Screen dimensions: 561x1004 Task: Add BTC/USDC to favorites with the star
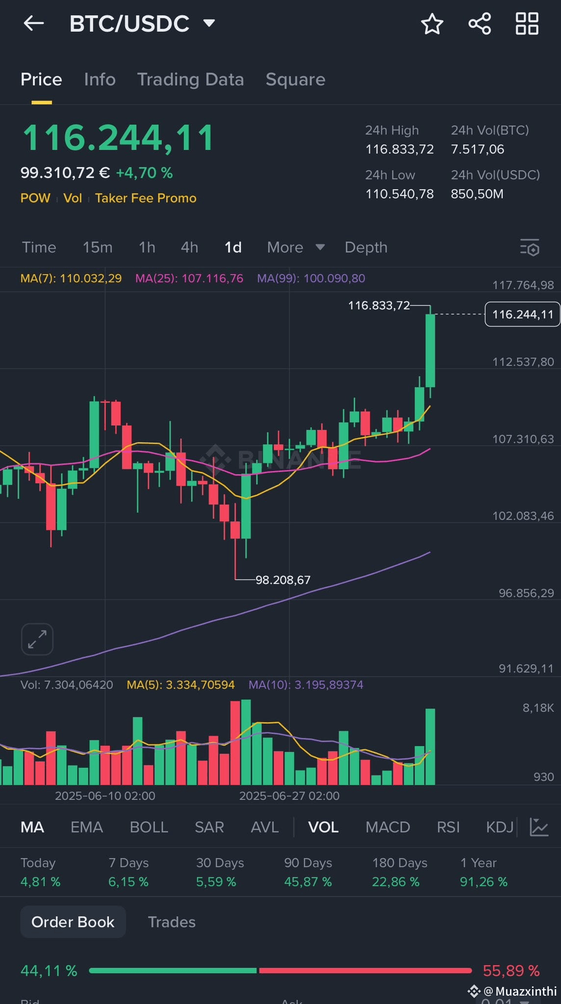pyautogui.click(x=432, y=24)
